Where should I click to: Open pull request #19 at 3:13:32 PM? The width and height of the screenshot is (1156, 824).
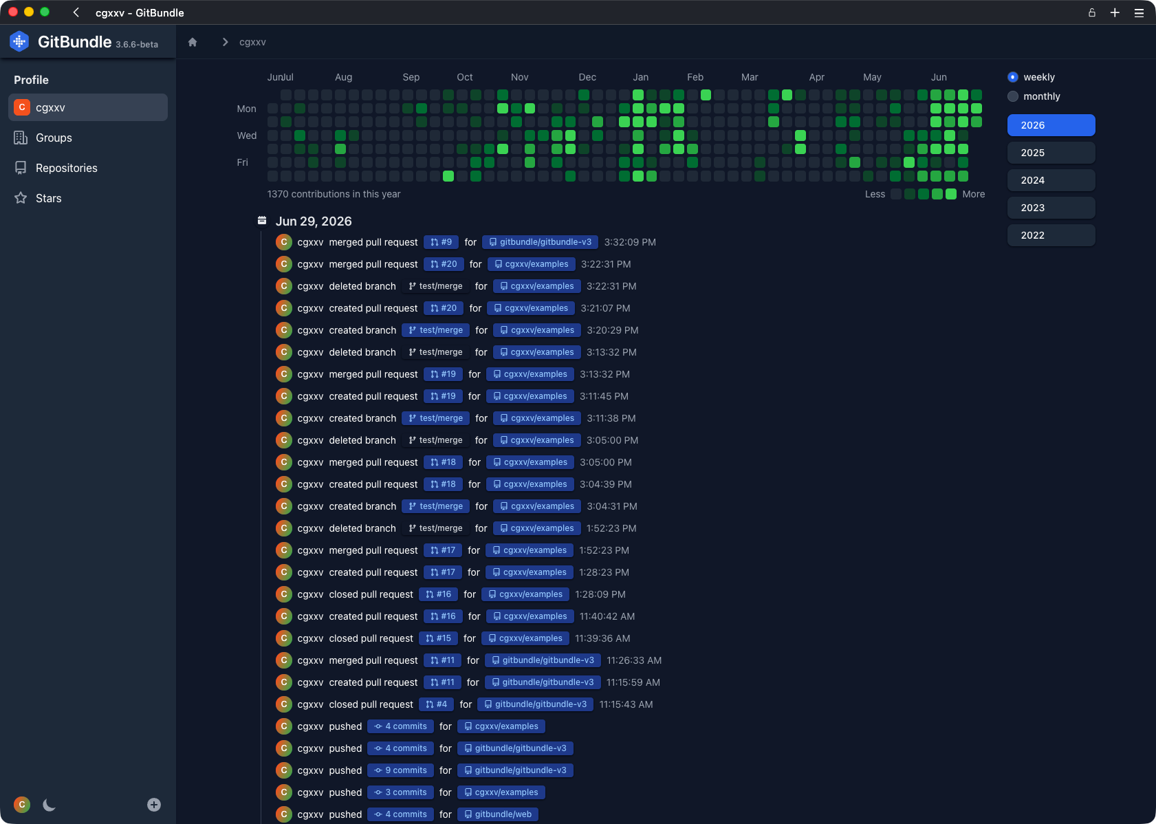tap(443, 374)
